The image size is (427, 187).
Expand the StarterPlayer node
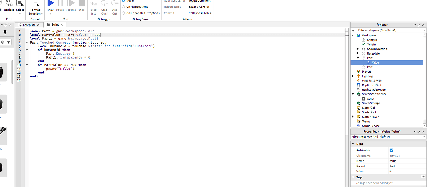tap(353, 117)
